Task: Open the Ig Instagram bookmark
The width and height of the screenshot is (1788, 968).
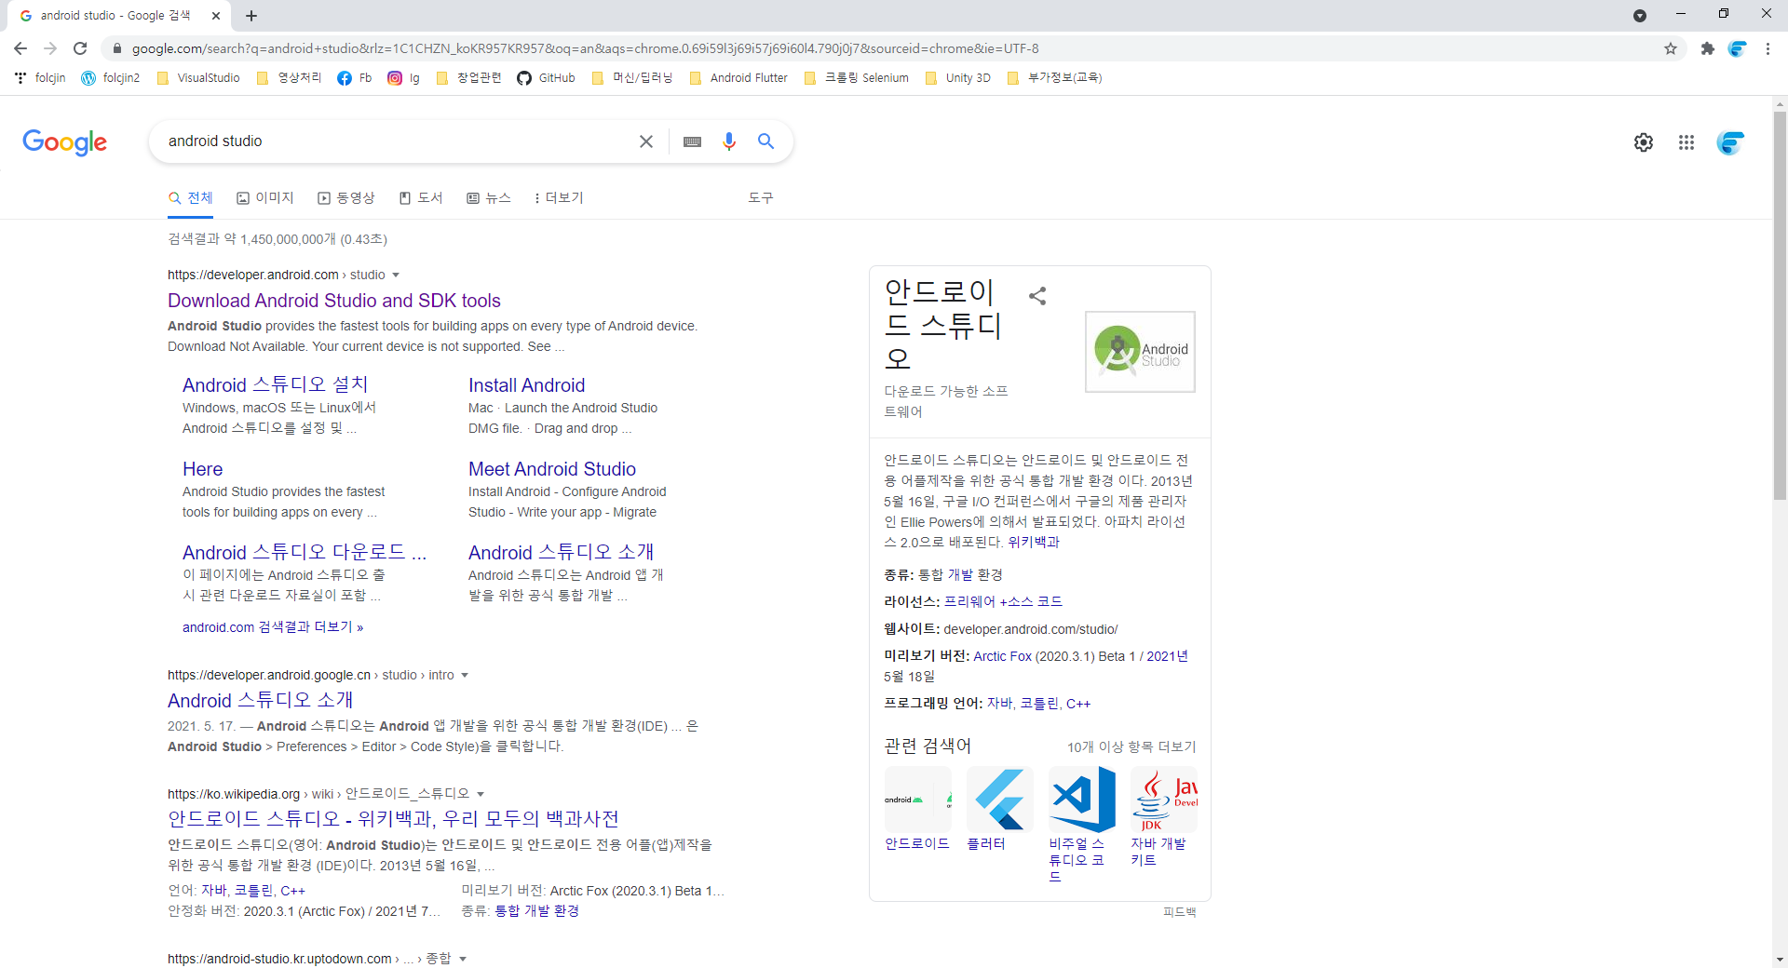Action: (404, 78)
